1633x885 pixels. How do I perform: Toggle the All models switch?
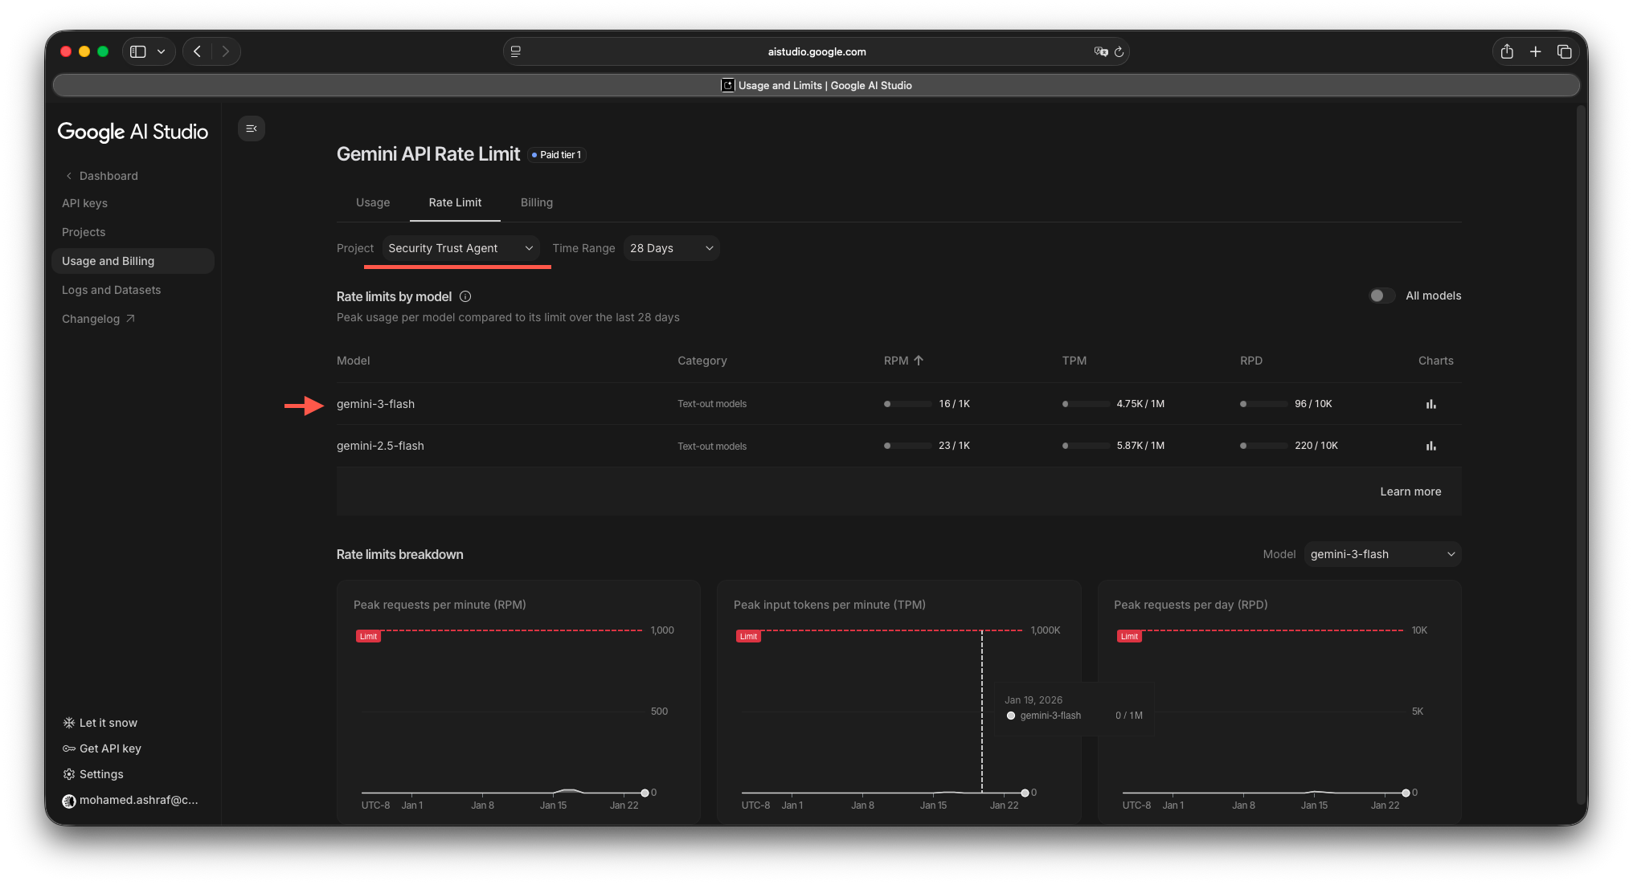[1381, 296]
